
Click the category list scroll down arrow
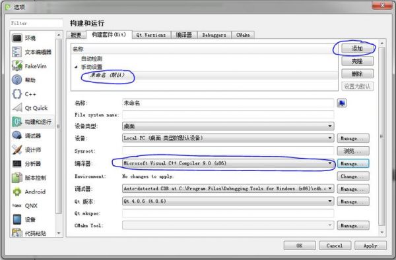click(59, 233)
